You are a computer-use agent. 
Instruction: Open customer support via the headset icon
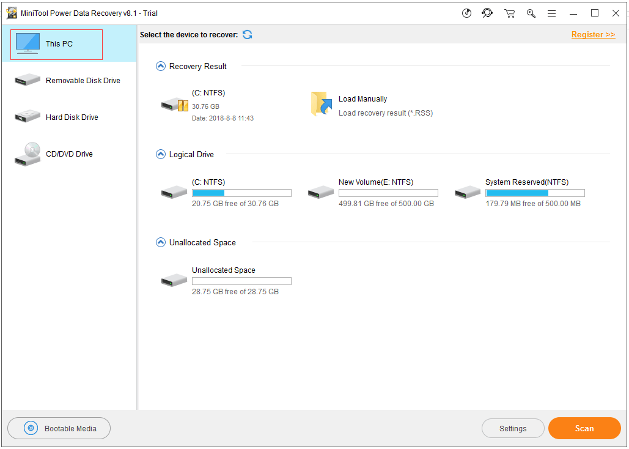pos(487,13)
